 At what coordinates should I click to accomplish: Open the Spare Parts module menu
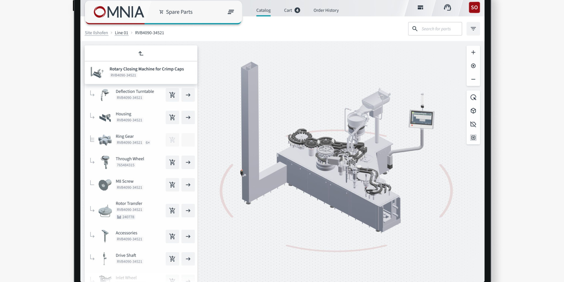coord(231,12)
